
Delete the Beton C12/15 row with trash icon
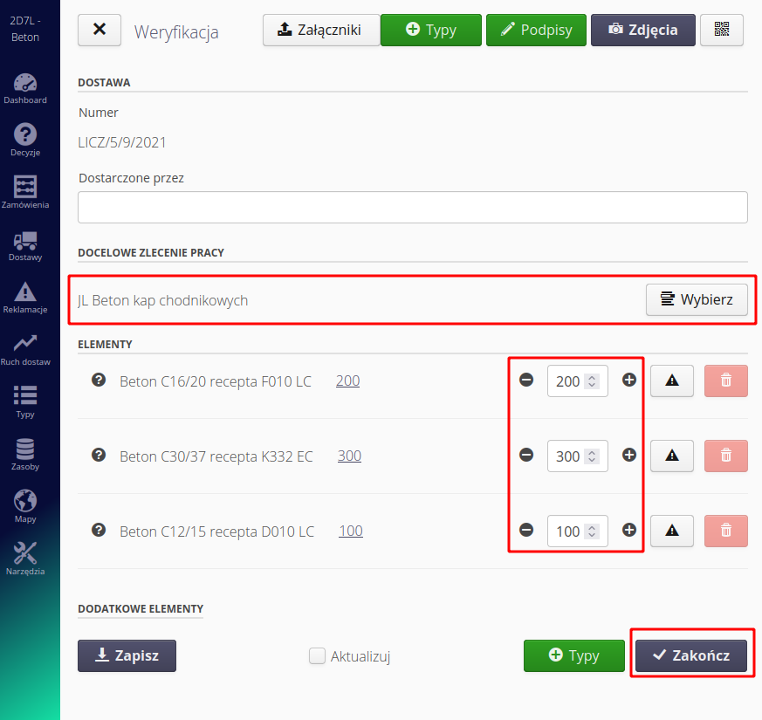(725, 530)
